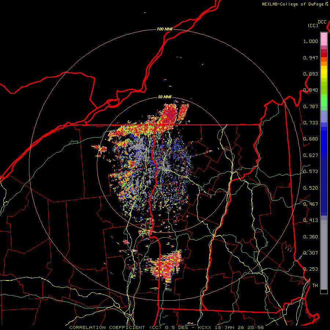Screen dimensions: 330x330
Task: Click the 0.253 legend value
Action: click(x=311, y=269)
